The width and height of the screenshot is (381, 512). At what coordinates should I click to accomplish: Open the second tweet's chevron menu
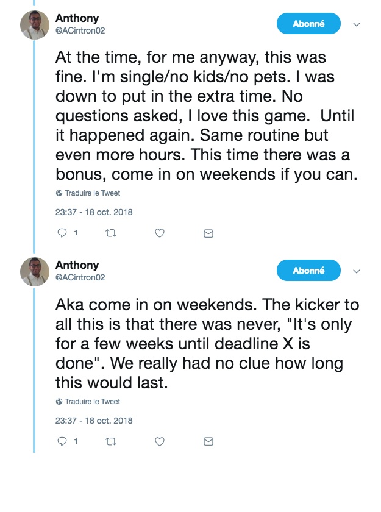[357, 272]
